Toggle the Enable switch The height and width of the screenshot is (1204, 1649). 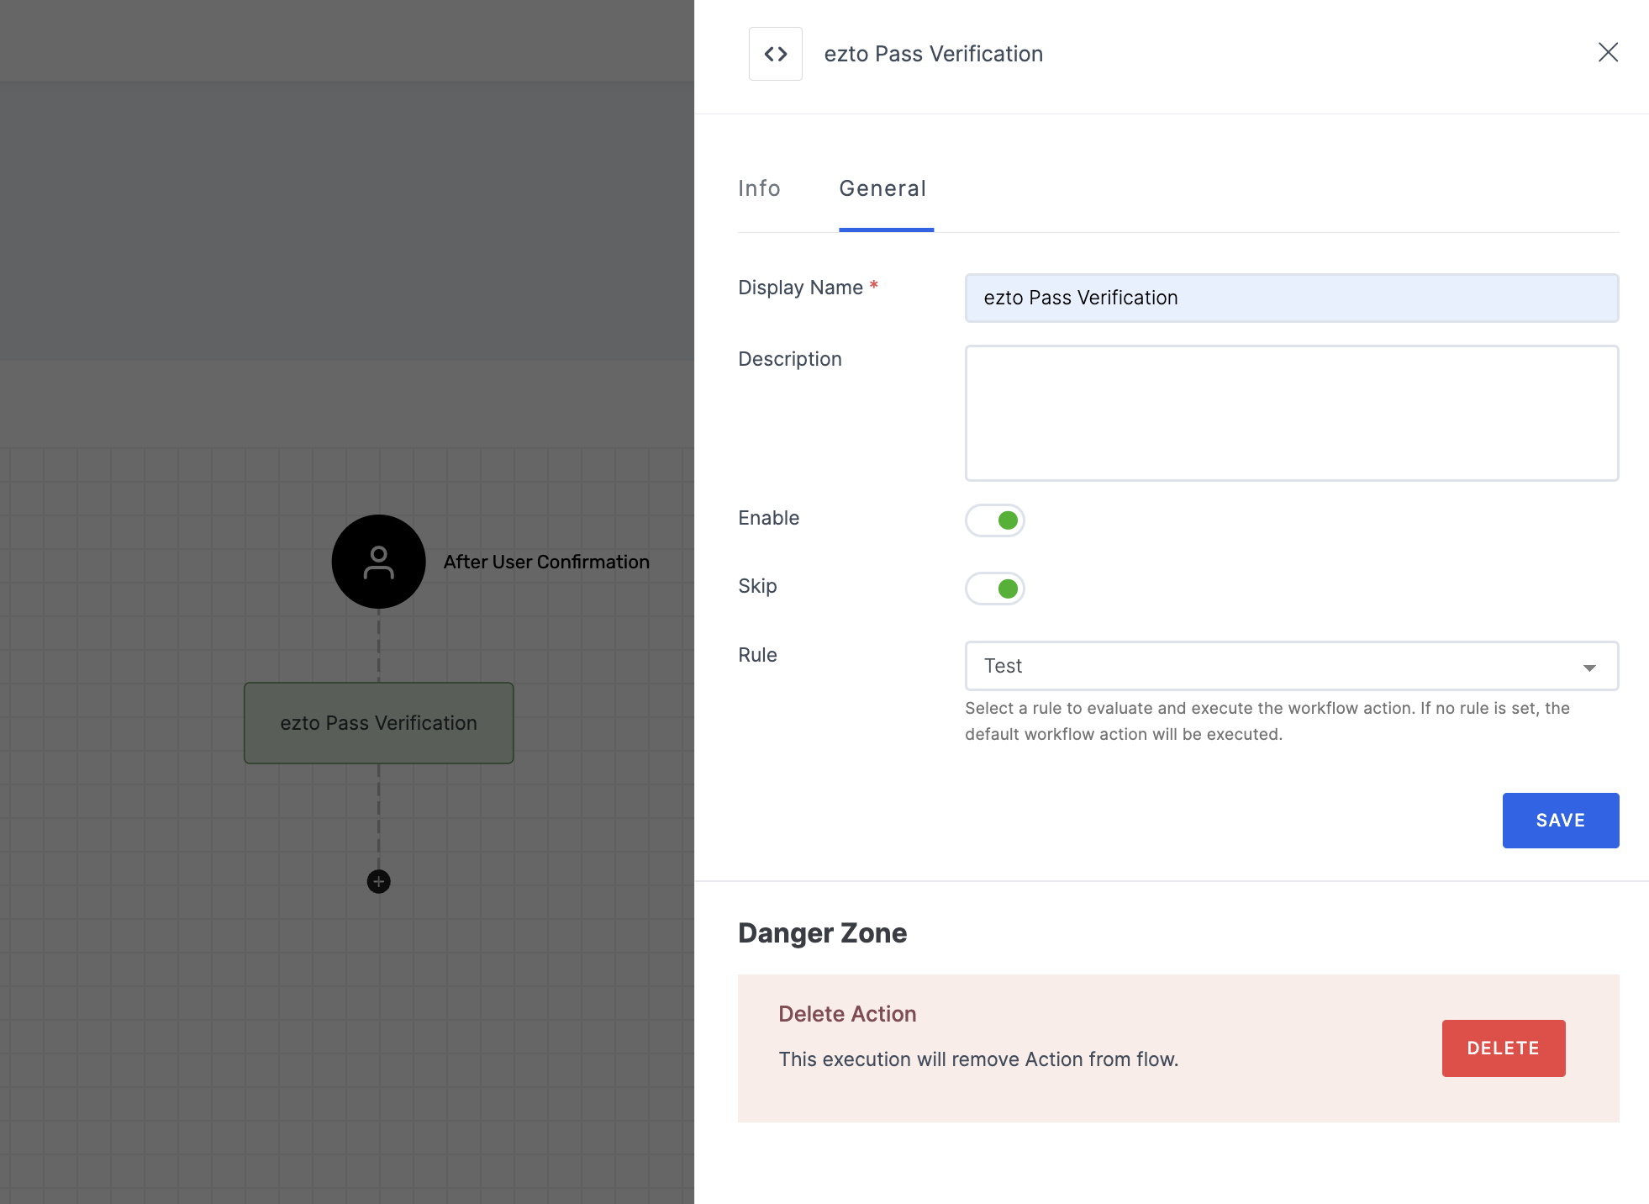995,520
